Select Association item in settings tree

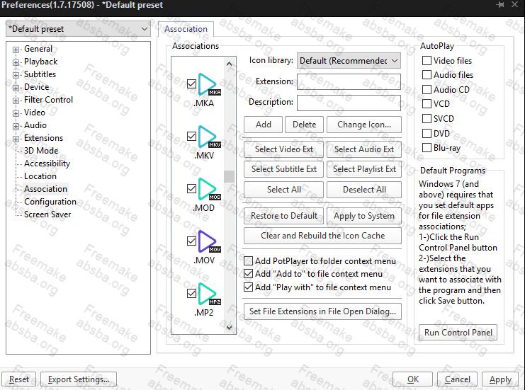pos(45,189)
